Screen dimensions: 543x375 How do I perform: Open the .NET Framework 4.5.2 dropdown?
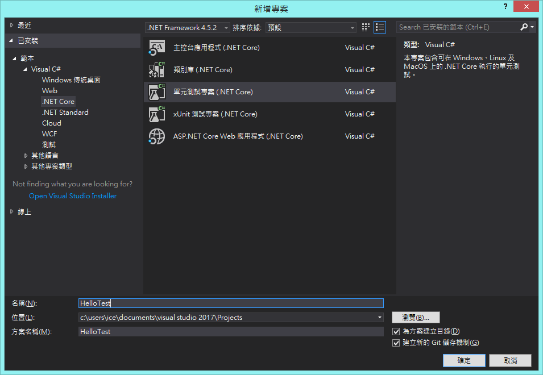188,28
